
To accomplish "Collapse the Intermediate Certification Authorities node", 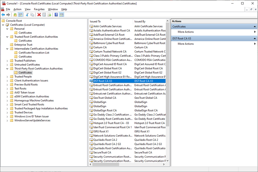I will tap(7, 49).
